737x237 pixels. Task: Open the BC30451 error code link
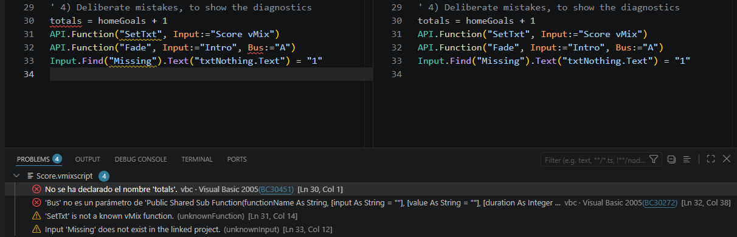point(277,190)
